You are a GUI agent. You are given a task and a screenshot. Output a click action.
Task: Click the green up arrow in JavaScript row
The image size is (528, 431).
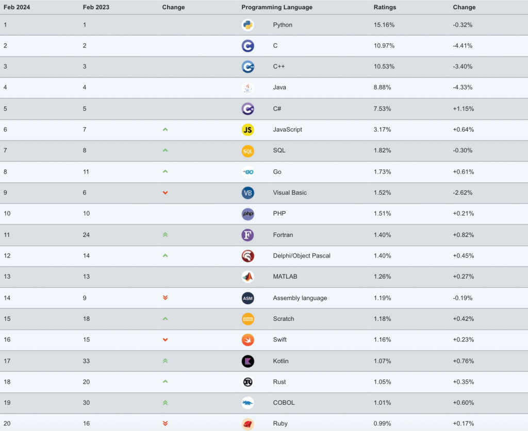click(165, 130)
